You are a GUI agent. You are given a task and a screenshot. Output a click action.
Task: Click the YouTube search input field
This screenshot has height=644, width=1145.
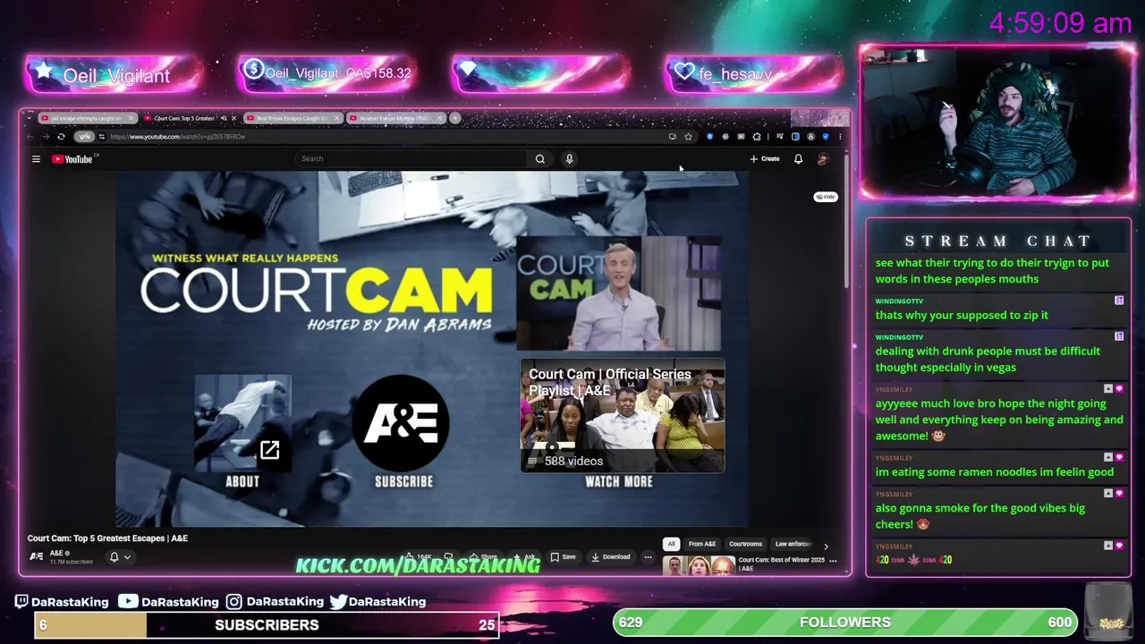coord(411,158)
